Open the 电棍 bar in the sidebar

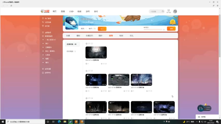click(x=47, y=59)
